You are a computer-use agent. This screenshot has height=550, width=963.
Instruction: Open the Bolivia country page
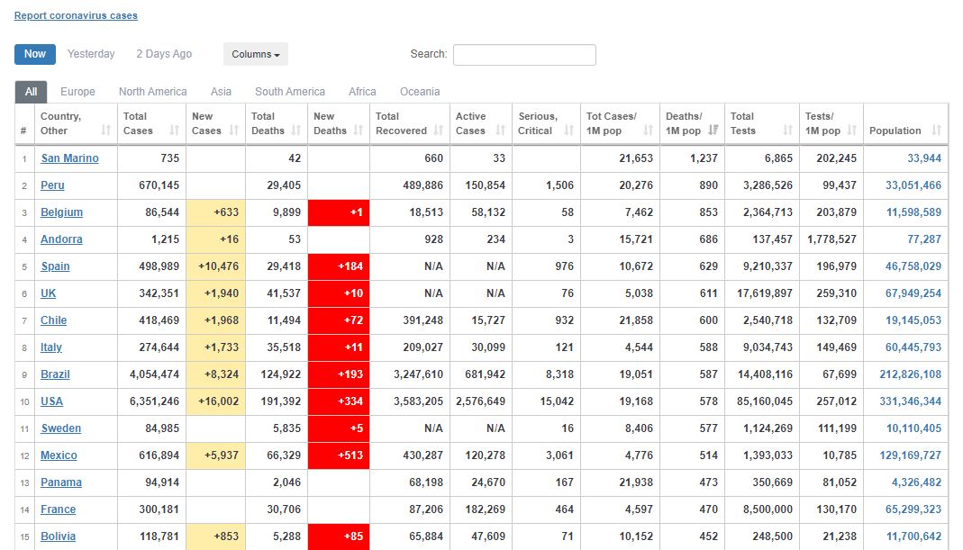pyautogui.click(x=59, y=536)
